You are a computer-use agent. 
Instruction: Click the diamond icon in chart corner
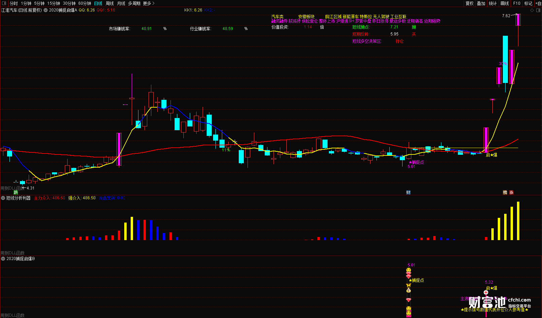click(532, 10)
